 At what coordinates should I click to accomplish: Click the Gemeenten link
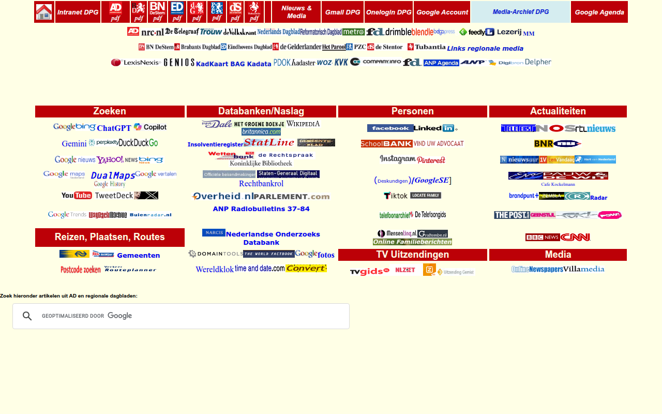coord(139,255)
